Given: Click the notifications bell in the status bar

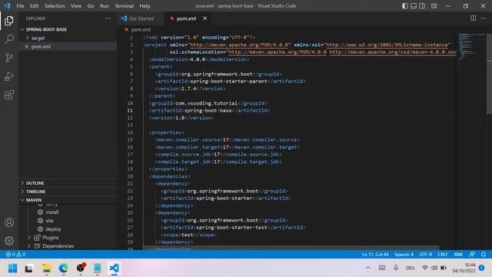Looking at the screenshot, I should [x=484, y=254].
